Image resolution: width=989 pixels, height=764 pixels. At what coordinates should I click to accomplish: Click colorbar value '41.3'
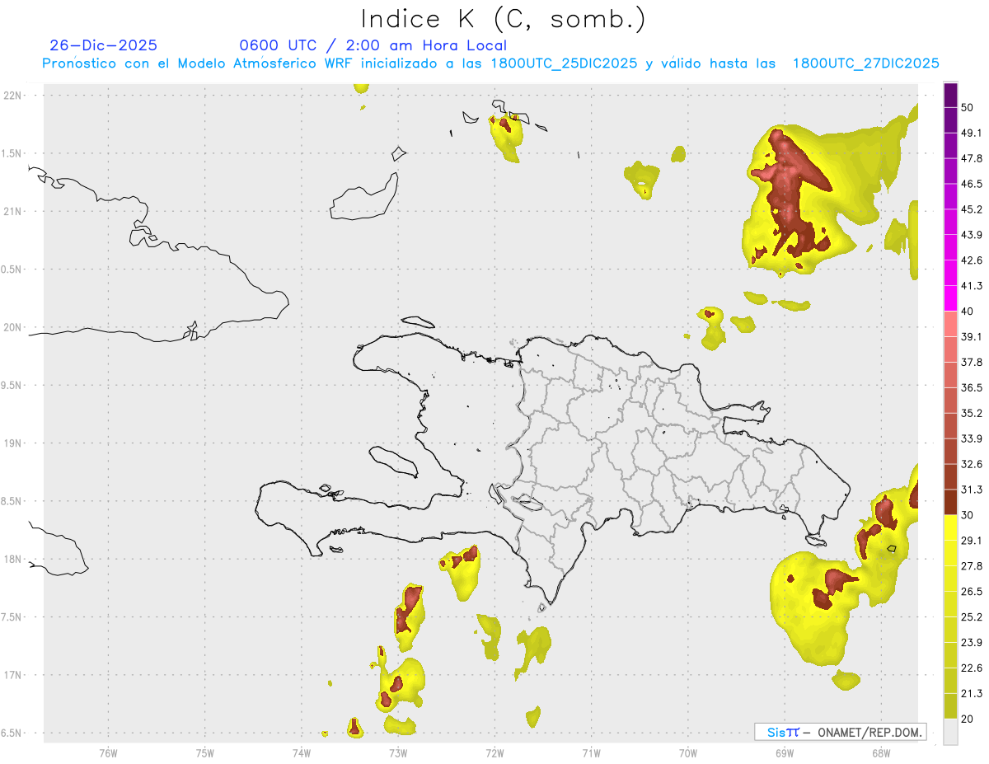pos(972,286)
